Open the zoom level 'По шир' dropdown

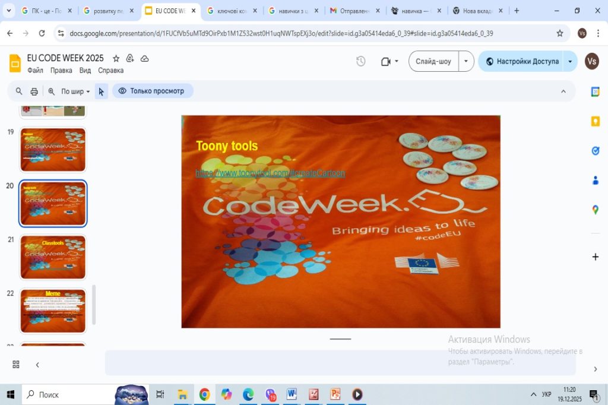click(75, 91)
